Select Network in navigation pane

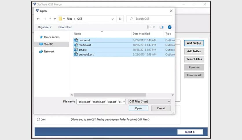point(49,51)
